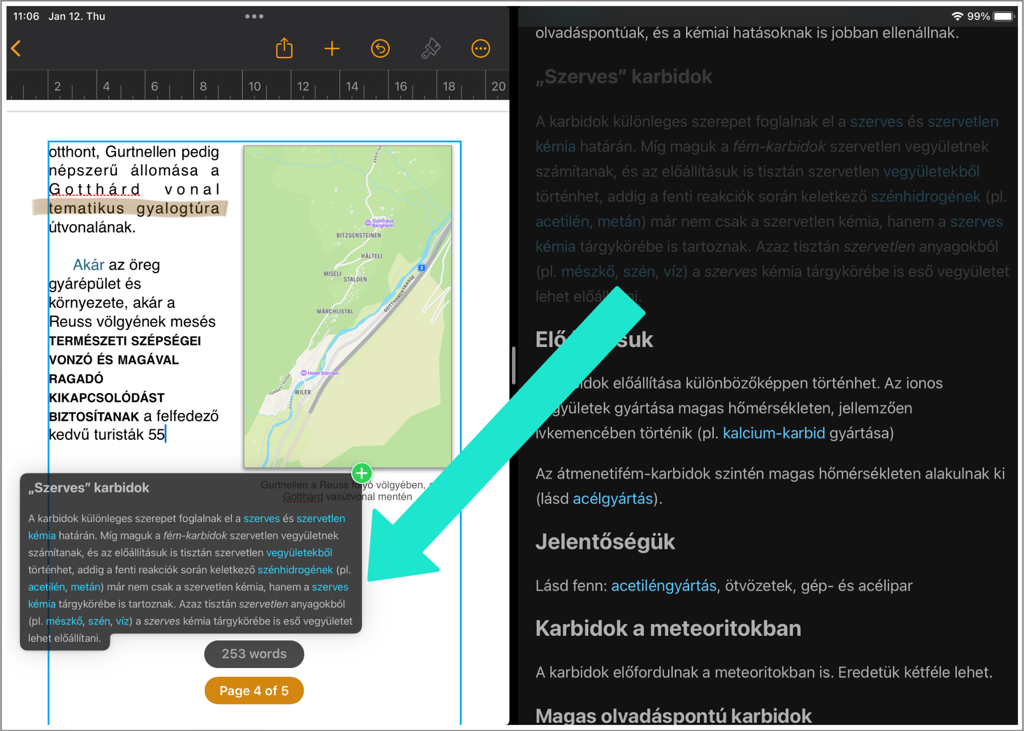Tap the ruler at mark 10

click(254, 86)
